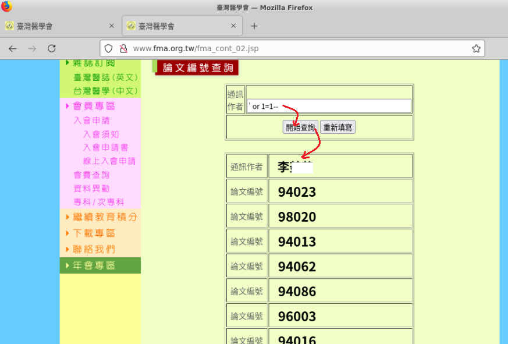The image size is (508, 344).
Task: Select paper number 94086
Action: (297, 292)
